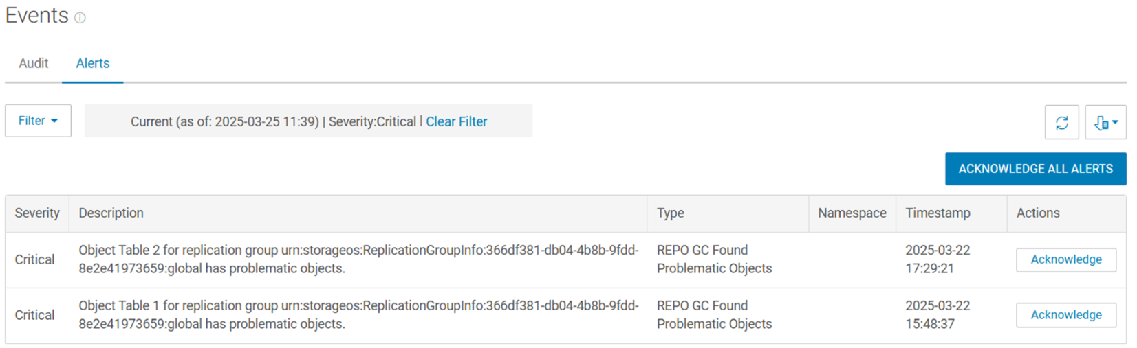Acknowledge the Object Table 1 alert
1137x348 pixels.
click(x=1065, y=315)
